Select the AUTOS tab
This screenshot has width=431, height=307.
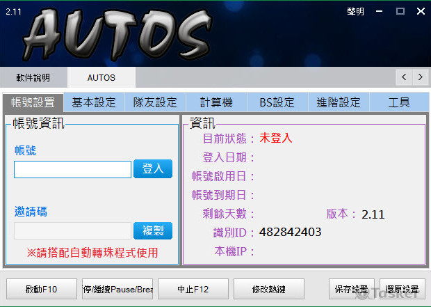tap(101, 77)
